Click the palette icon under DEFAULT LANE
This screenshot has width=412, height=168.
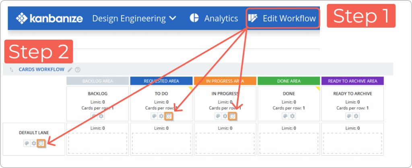click(x=27, y=144)
